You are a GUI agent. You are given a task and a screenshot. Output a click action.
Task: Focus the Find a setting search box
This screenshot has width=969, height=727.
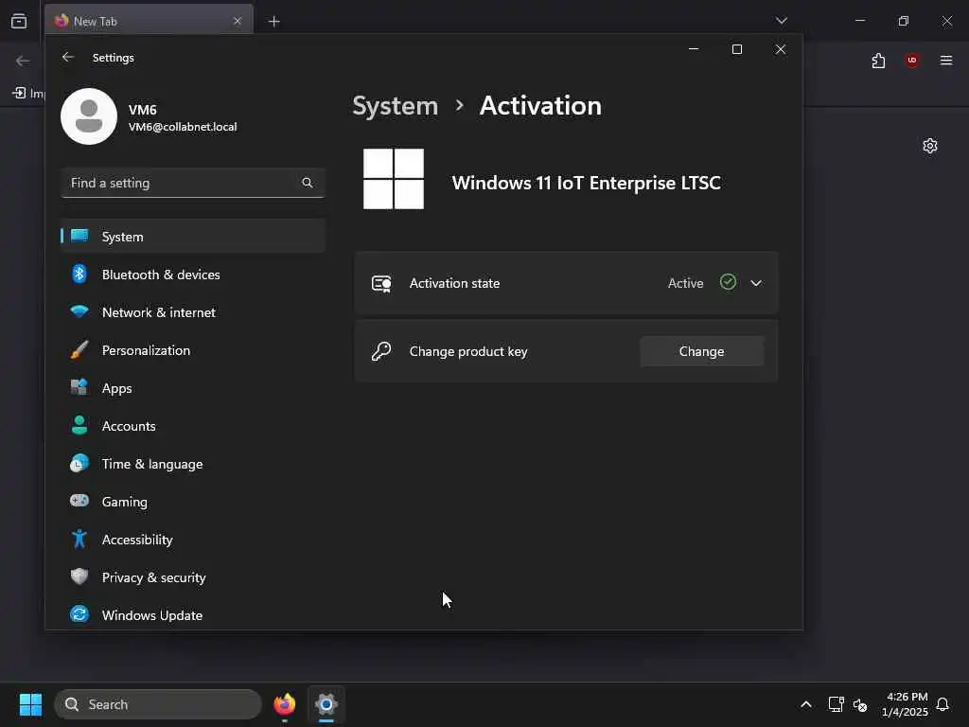[193, 183]
